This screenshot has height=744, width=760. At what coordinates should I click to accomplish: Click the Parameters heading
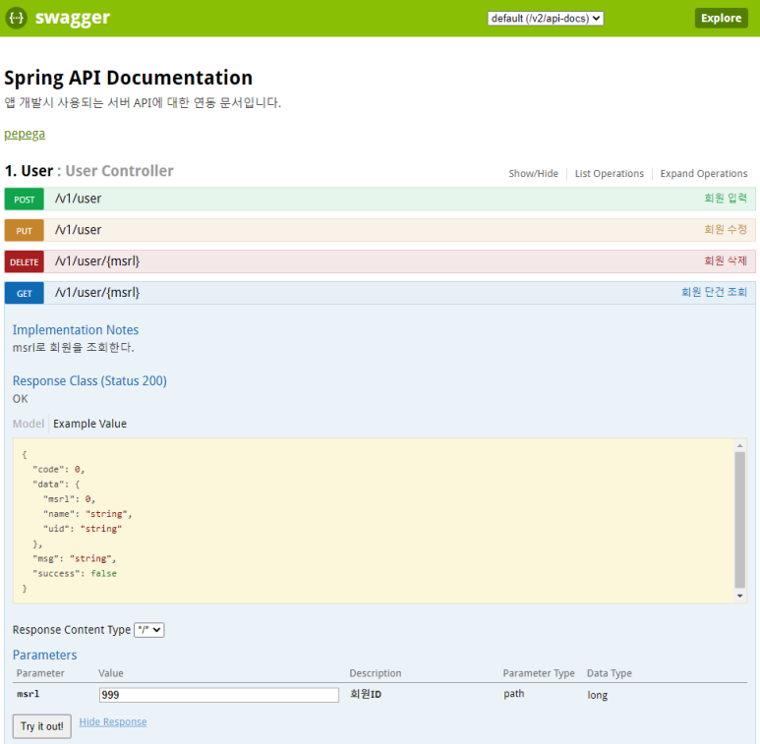tap(44, 655)
